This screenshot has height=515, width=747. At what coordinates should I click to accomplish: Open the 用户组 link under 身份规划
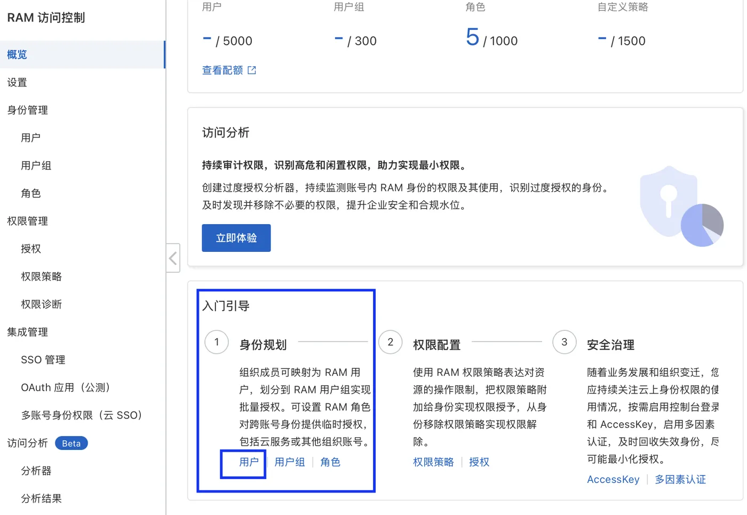[x=290, y=462]
